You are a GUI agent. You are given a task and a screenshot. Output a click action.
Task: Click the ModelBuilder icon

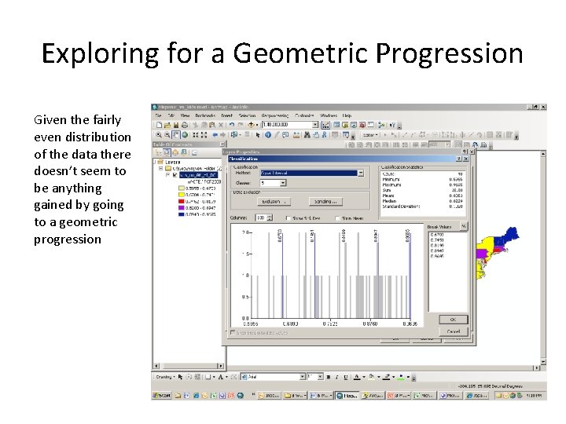(381, 125)
